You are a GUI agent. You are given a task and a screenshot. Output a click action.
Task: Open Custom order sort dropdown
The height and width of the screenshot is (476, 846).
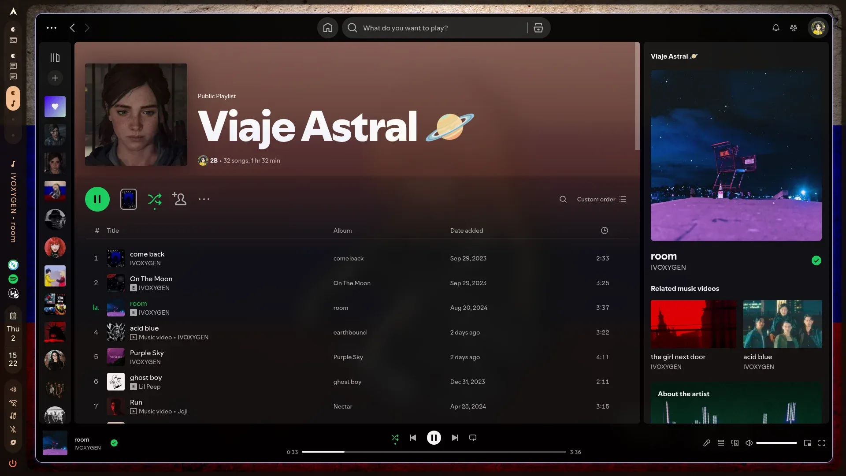(x=601, y=199)
